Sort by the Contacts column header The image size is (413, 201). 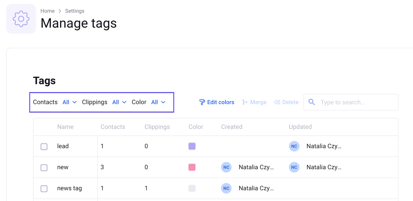tap(113, 127)
